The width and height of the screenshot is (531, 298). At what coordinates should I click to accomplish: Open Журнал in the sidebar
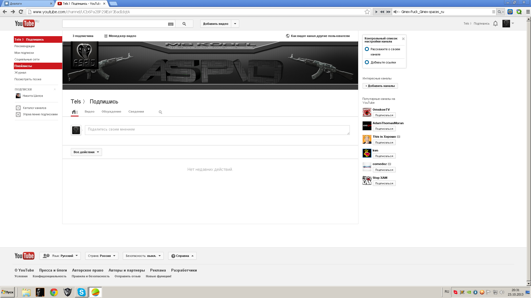(20, 73)
